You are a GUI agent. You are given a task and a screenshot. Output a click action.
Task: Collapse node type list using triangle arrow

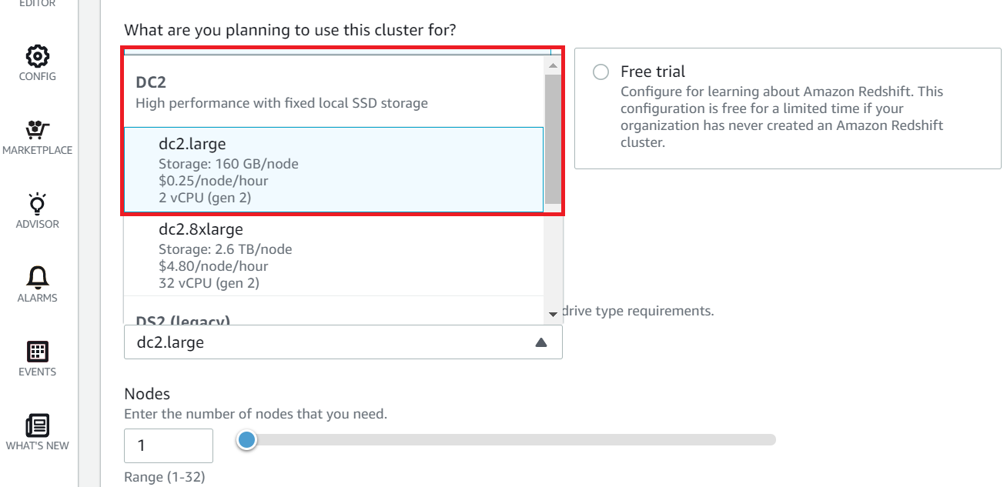click(541, 342)
